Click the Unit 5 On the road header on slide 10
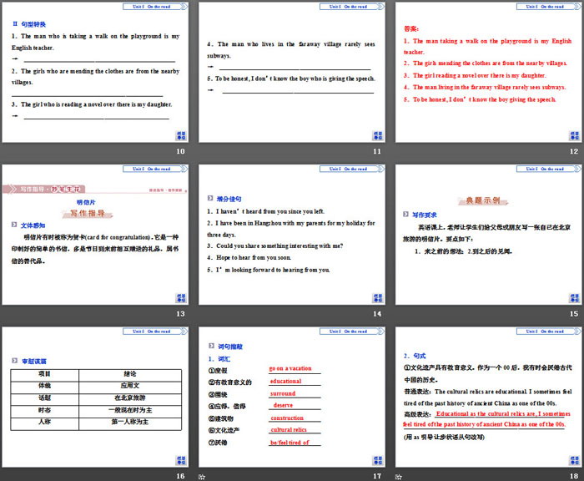This screenshot has height=481, width=584. pos(155,7)
